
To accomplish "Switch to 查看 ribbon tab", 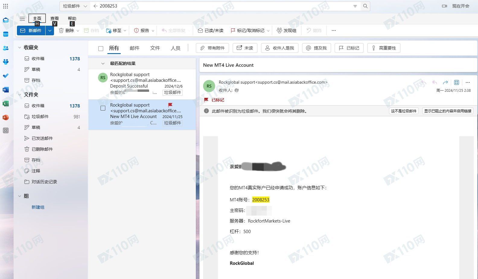I will point(55,18).
